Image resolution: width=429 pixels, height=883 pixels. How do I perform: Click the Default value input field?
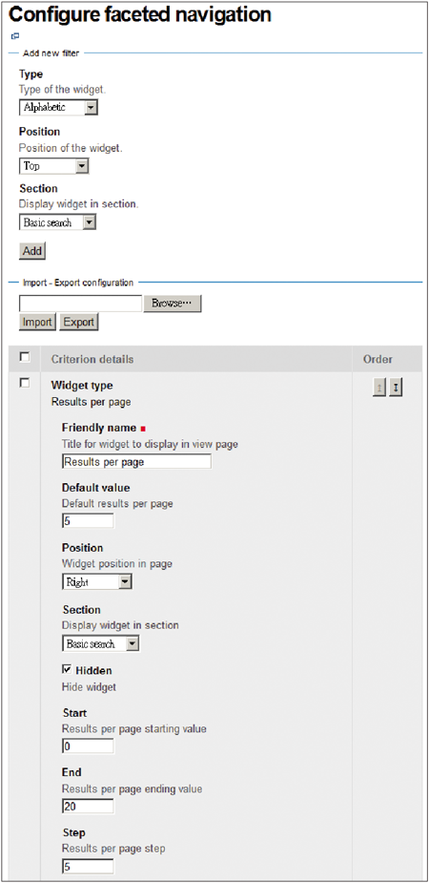(x=88, y=521)
